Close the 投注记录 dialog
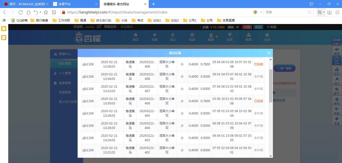 point(269,53)
